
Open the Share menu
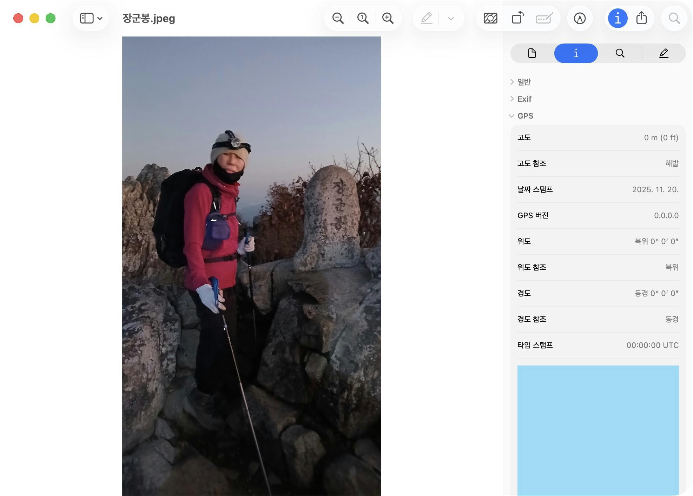point(641,18)
